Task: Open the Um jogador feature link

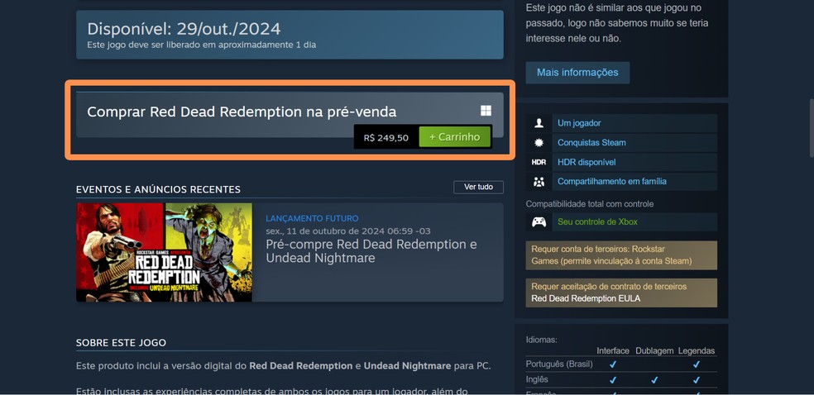Action: [x=579, y=123]
